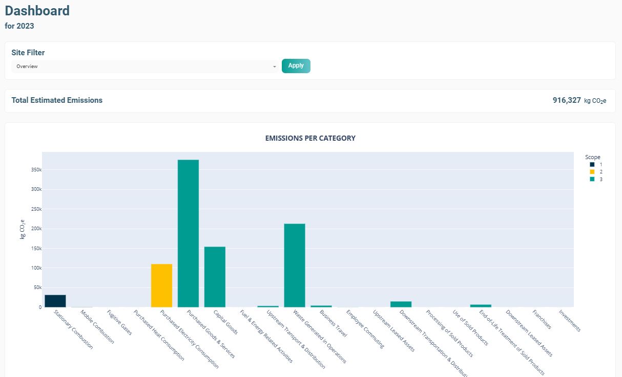Click the 'Upstream Leased Assets' axis label
622x377 pixels.
tap(393, 330)
